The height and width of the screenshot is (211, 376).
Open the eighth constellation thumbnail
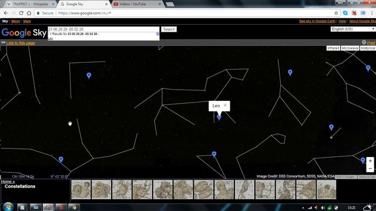tap(224, 189)
